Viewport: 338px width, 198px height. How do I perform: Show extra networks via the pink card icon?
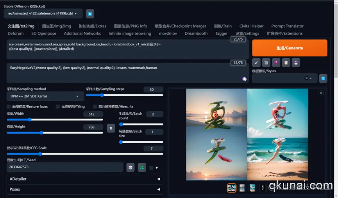point(276,63)
